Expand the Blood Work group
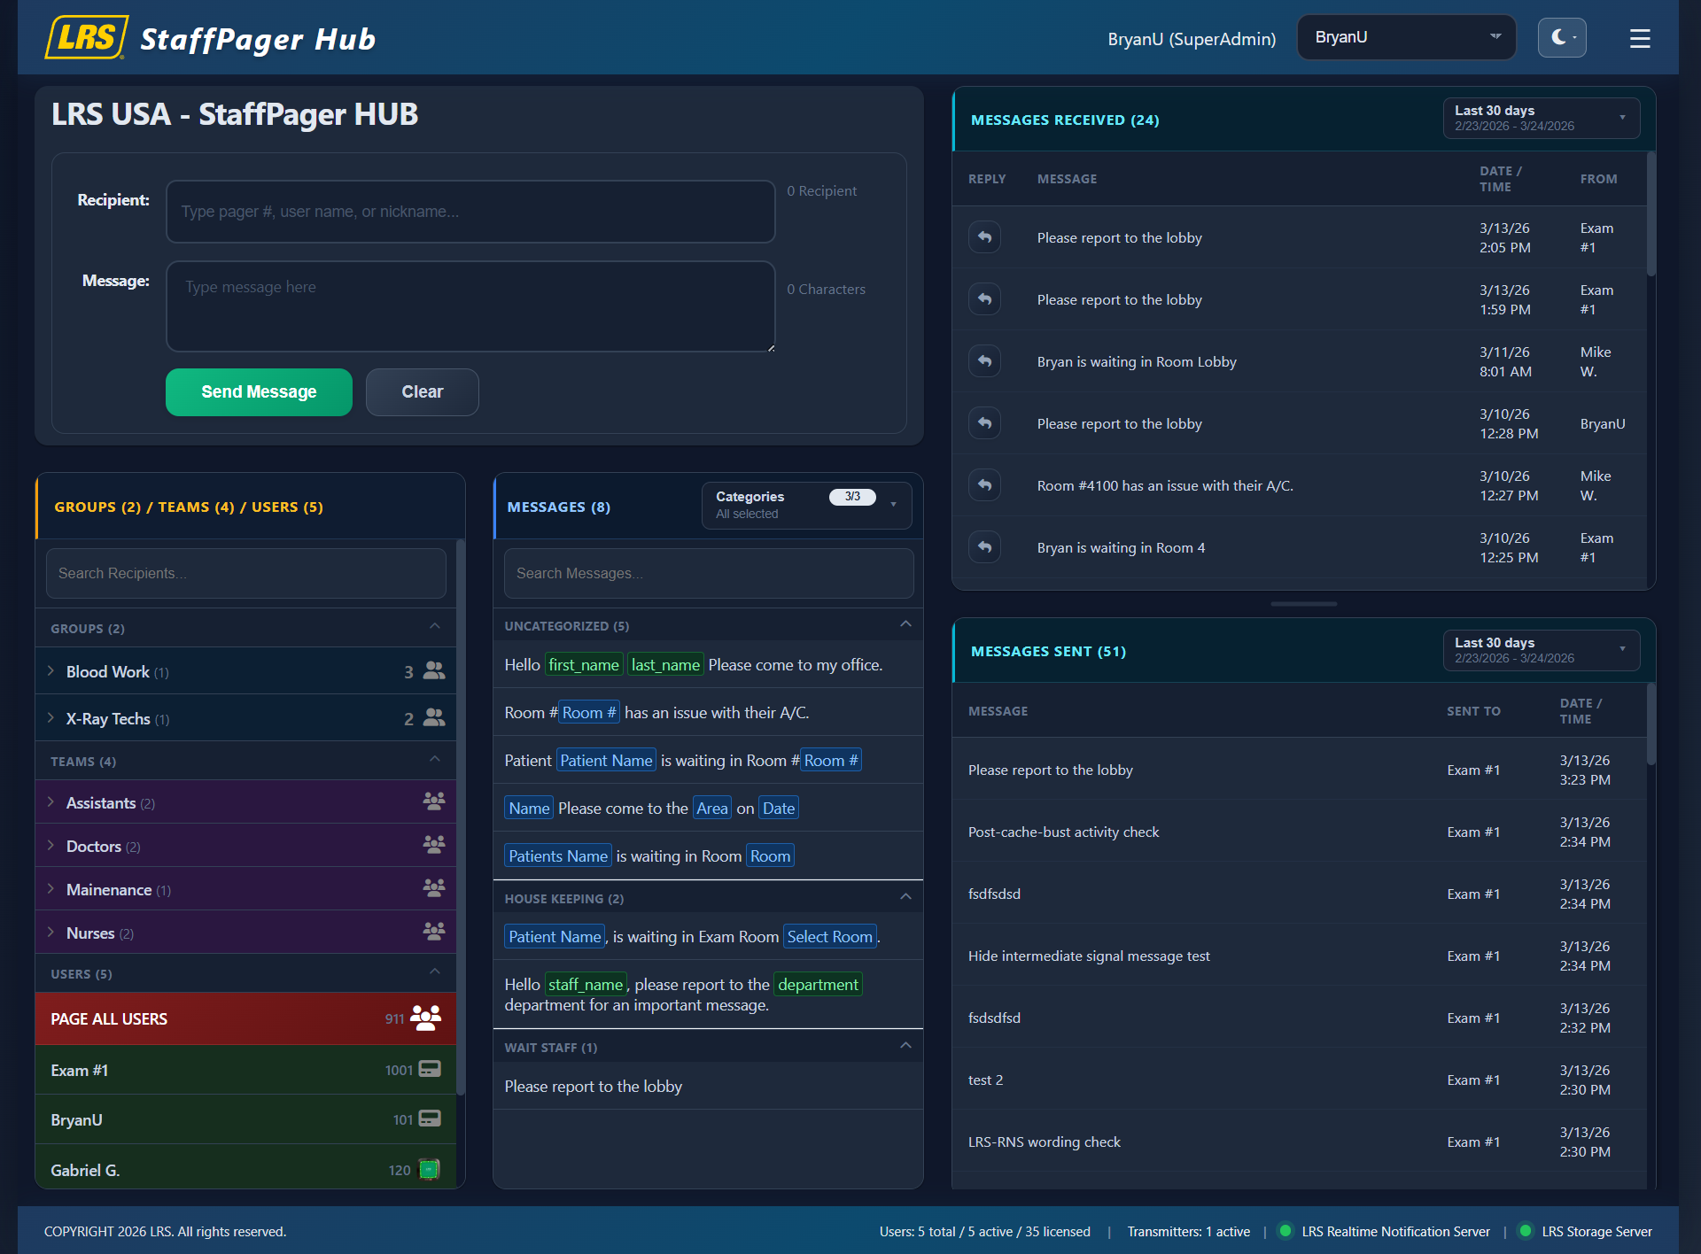The image size is (1701, 1254). (x=51, y=671)
